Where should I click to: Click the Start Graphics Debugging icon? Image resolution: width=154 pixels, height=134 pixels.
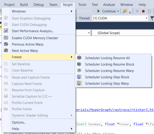click(x=6, y=18)
